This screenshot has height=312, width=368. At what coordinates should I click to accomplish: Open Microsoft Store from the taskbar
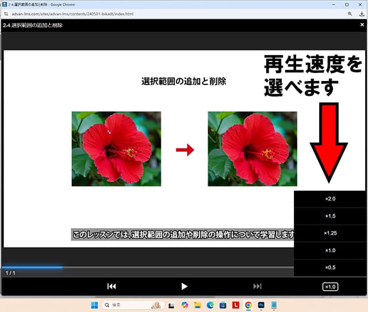click(x=223, y=305)
